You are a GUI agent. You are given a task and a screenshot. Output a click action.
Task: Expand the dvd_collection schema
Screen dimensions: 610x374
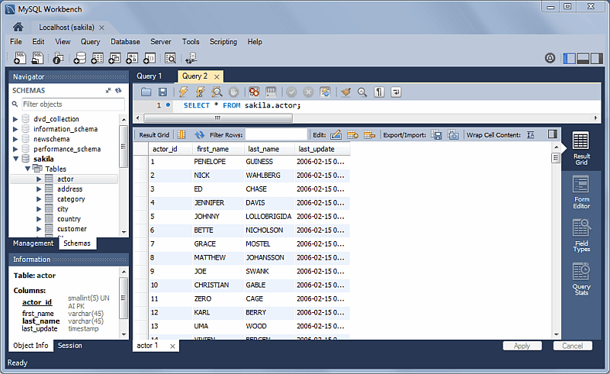pyautogui.click(x=15, y=119)
